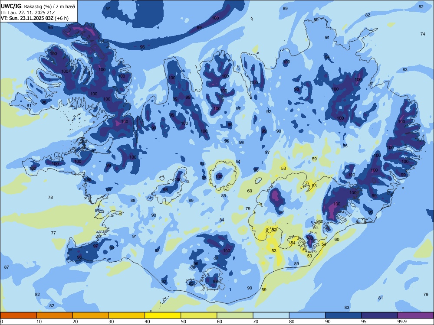The height and width of the screenshot is (325, 434).
Task: Click the orange 10–20 legend color band
Action: [55, 315]
